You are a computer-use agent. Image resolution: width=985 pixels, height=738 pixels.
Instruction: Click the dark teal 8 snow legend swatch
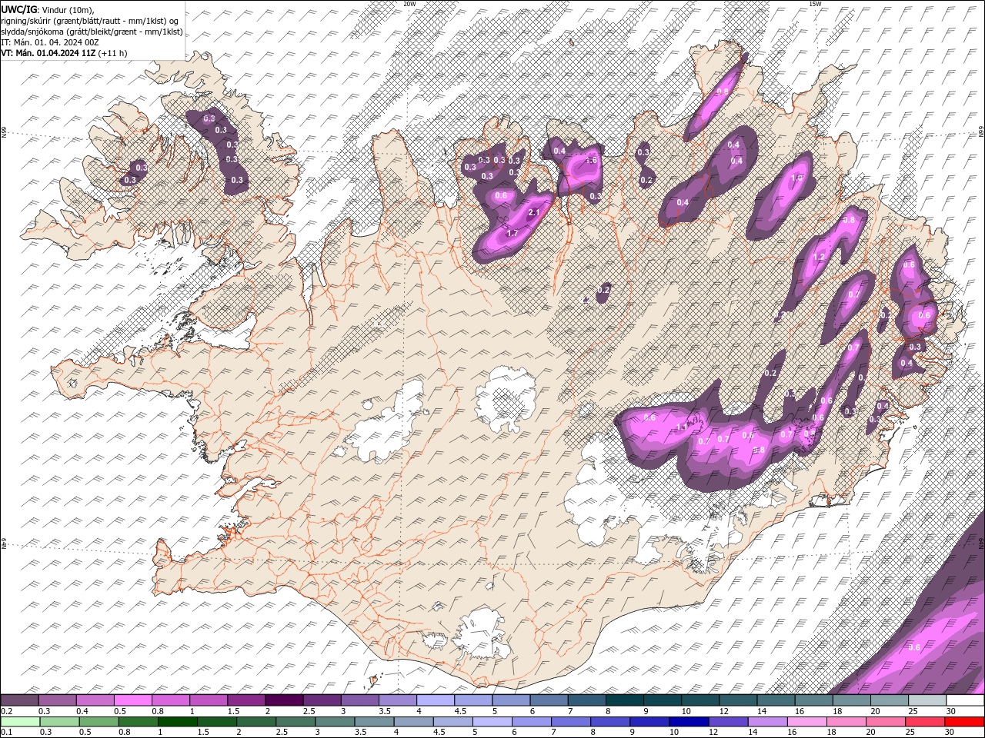pyautogui.click(x=623, y=700)
